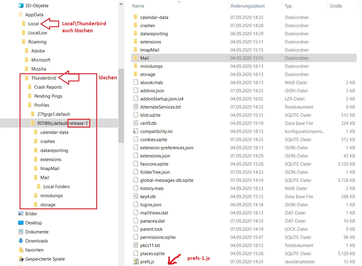Select mailViews.dat file

[x=154, y=213]
